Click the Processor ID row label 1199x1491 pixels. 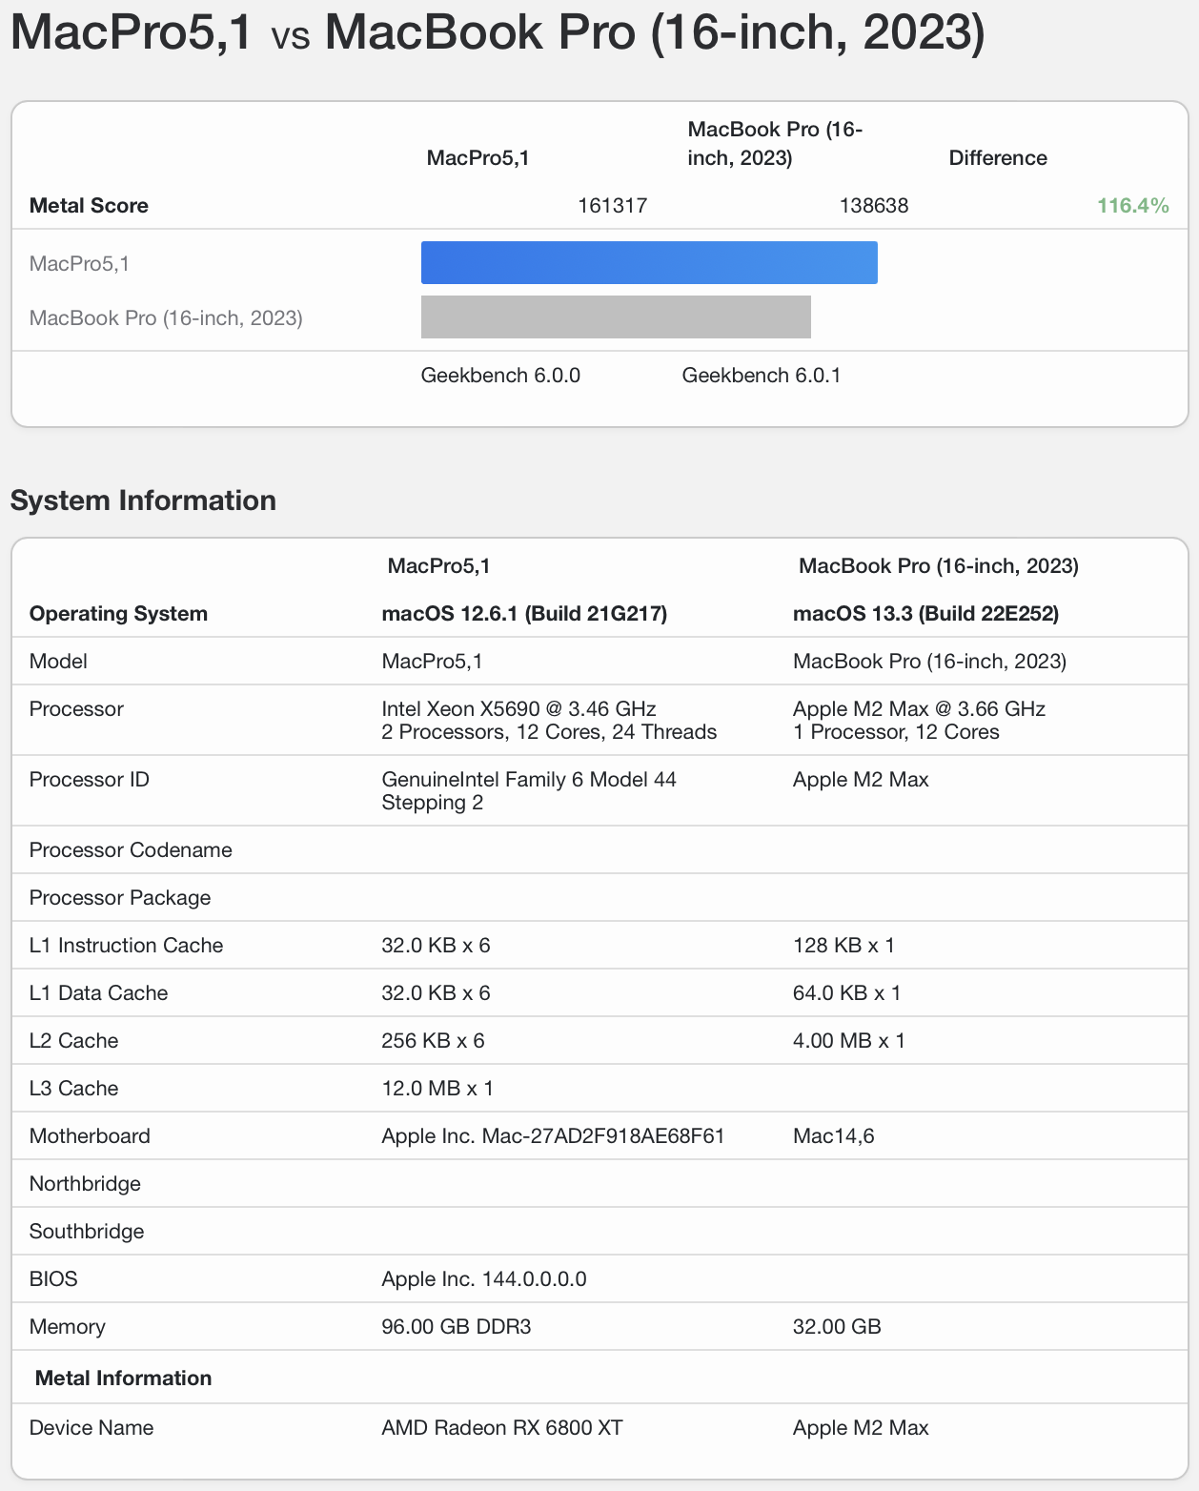coord(90,780)
